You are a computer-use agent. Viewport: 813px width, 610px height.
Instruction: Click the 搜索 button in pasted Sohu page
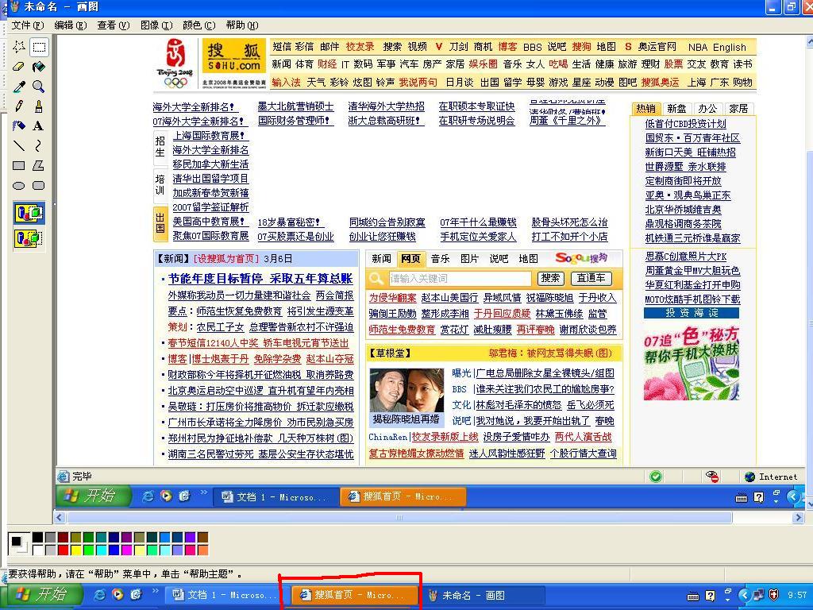(x=550, y=278)
